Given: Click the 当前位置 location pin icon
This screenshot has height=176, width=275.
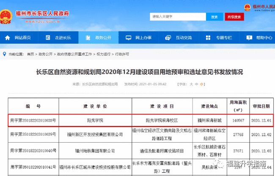Looking at the screenshot, I should pos(5,54).
